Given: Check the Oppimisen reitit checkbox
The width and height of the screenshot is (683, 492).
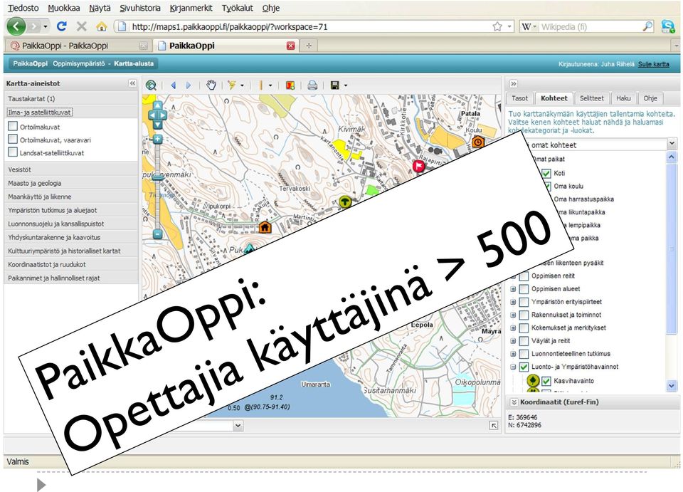Looking at the screenshot, I should (524, 276).
